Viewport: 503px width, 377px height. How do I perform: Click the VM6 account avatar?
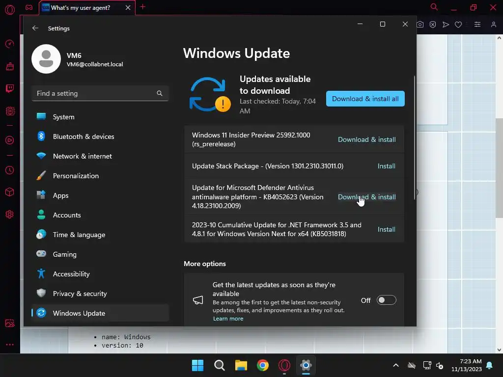[46, 59]
